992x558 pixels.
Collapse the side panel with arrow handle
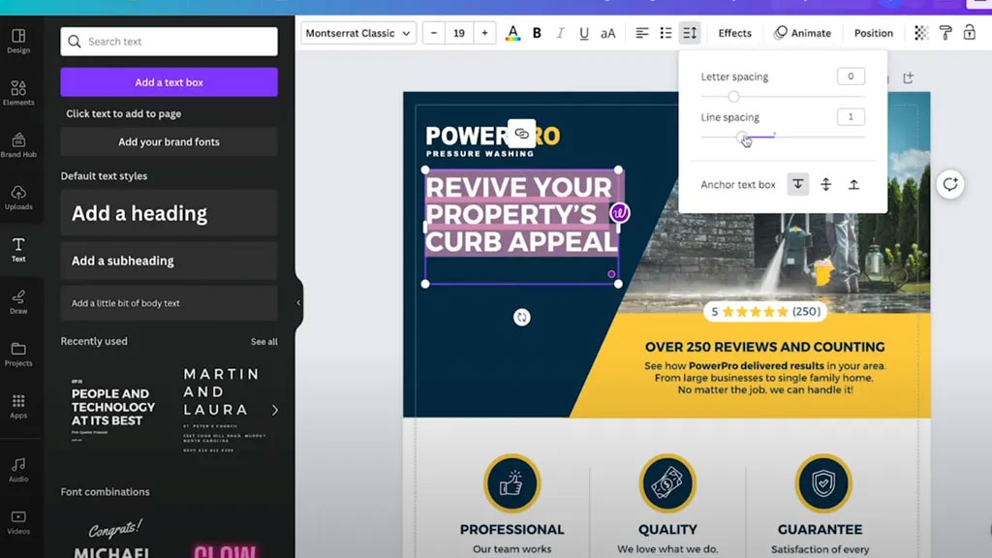coord(298,302)
